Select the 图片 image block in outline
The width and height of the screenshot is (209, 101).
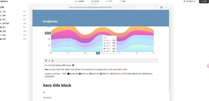coord(13,27)
